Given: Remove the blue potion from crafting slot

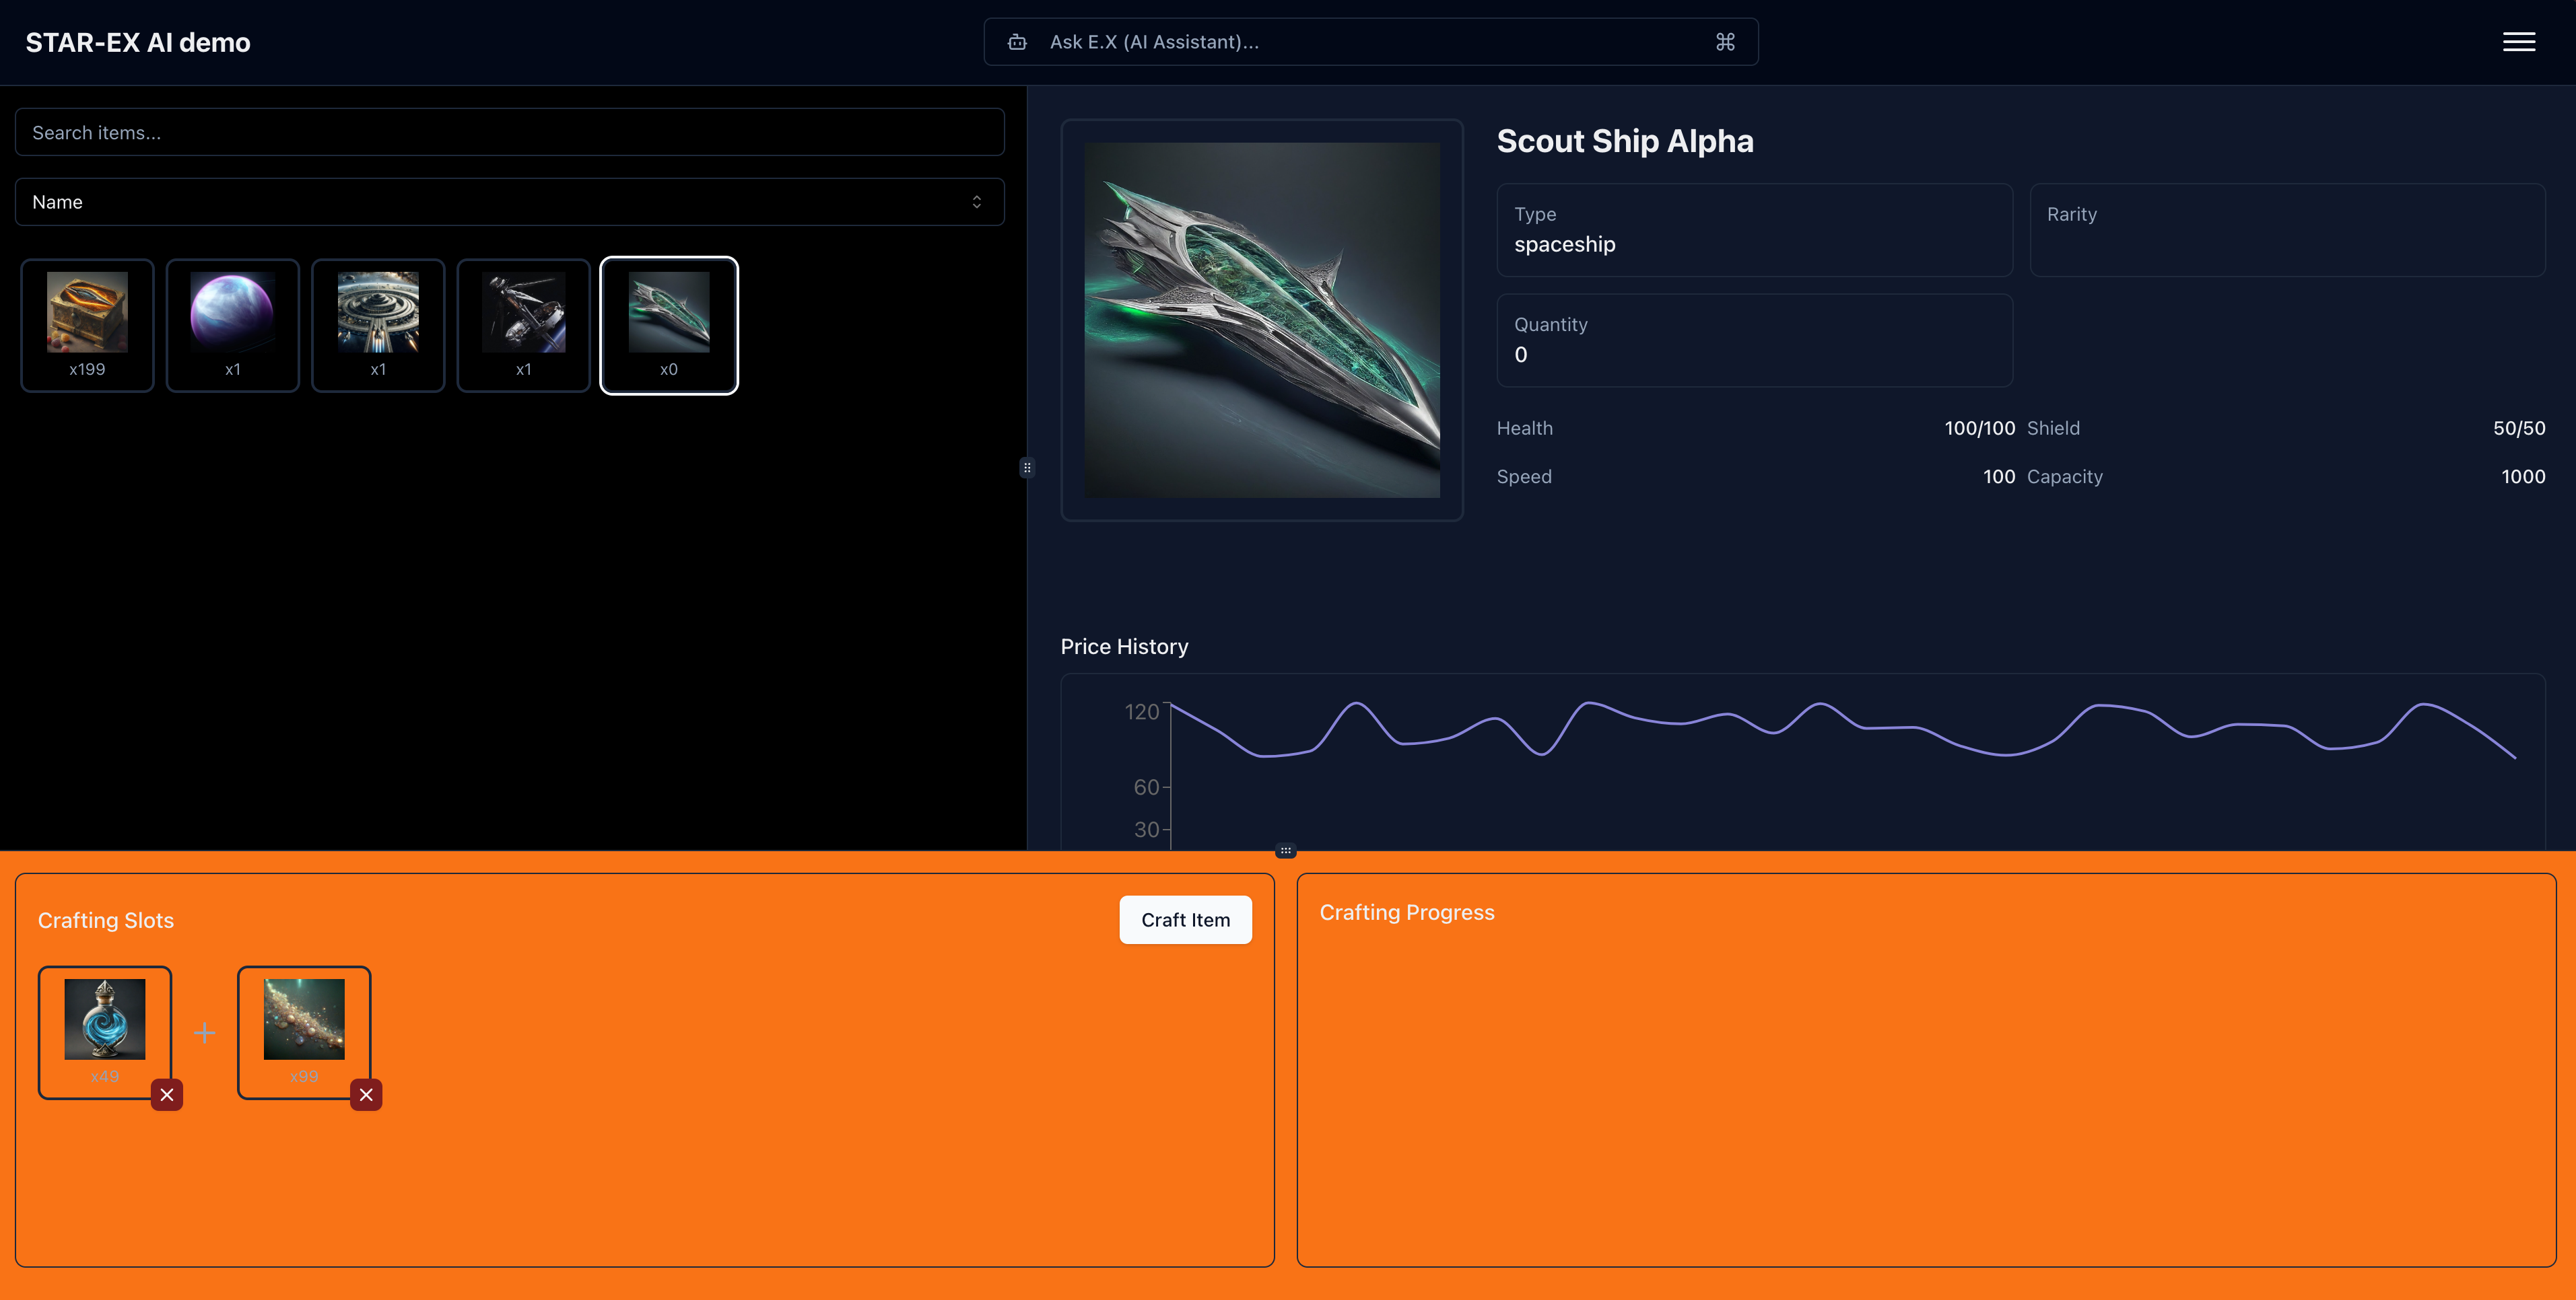Looking at the screenshot, I should pyautogui.click(x=167, y=1095).
